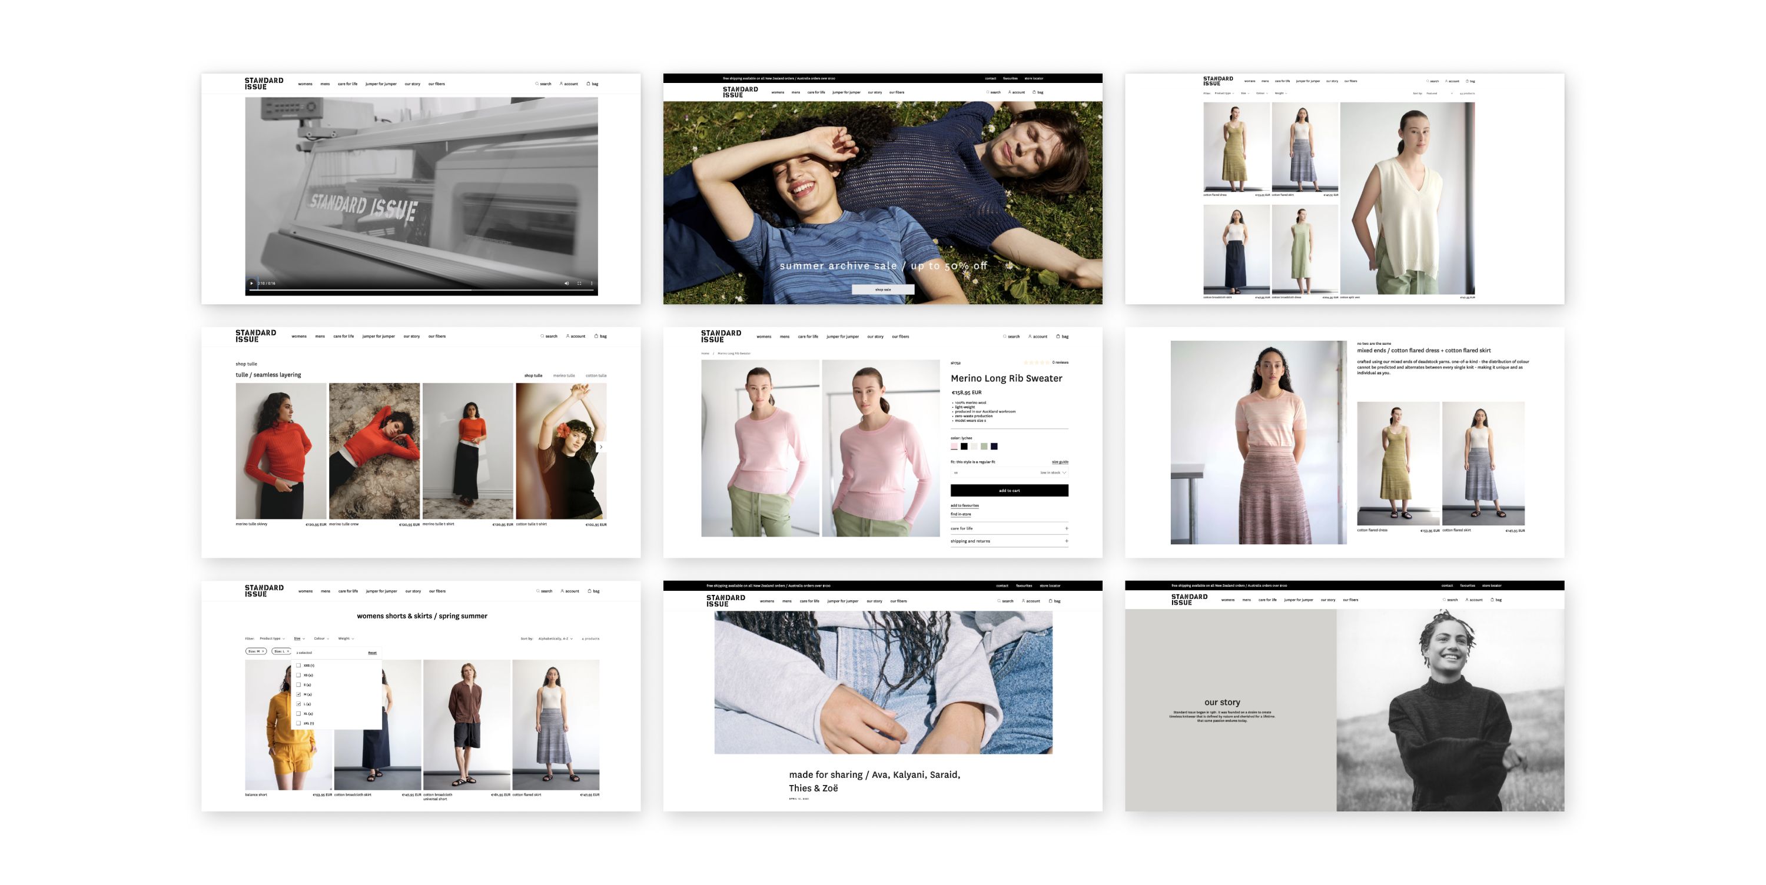Enter fullscreen on the video player

click(x=579, y=283)
